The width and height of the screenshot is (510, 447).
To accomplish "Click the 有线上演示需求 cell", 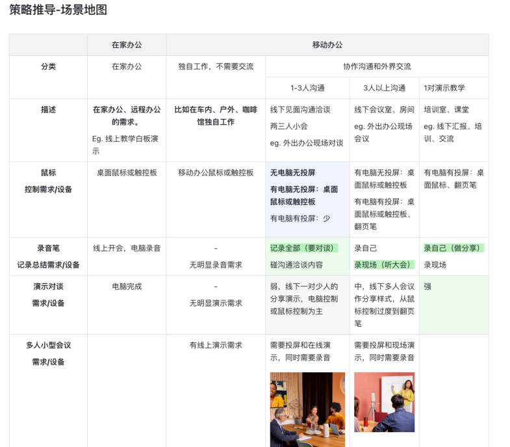I will 216,346.
